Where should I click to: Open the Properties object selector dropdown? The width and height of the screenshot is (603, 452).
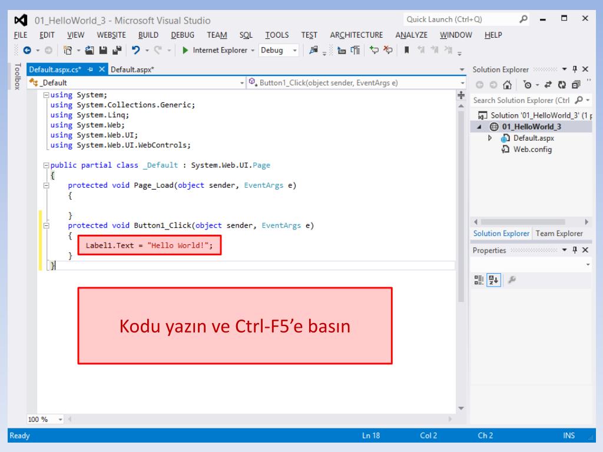tap(588, 264)
